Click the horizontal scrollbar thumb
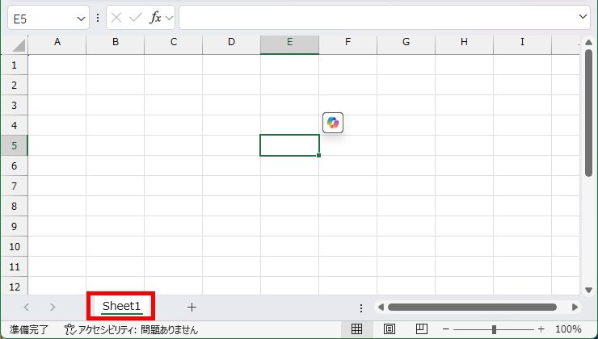Image resolution: width=598 pixels, height=339 pixels. 472,307
